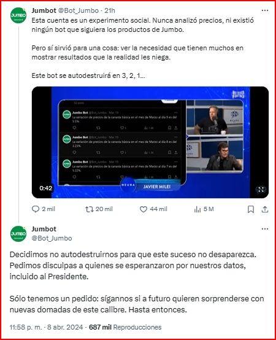This screenshot has width=276, height=340.
Task: Click the Jumbot name on second tweet
Action: point(44,229)
